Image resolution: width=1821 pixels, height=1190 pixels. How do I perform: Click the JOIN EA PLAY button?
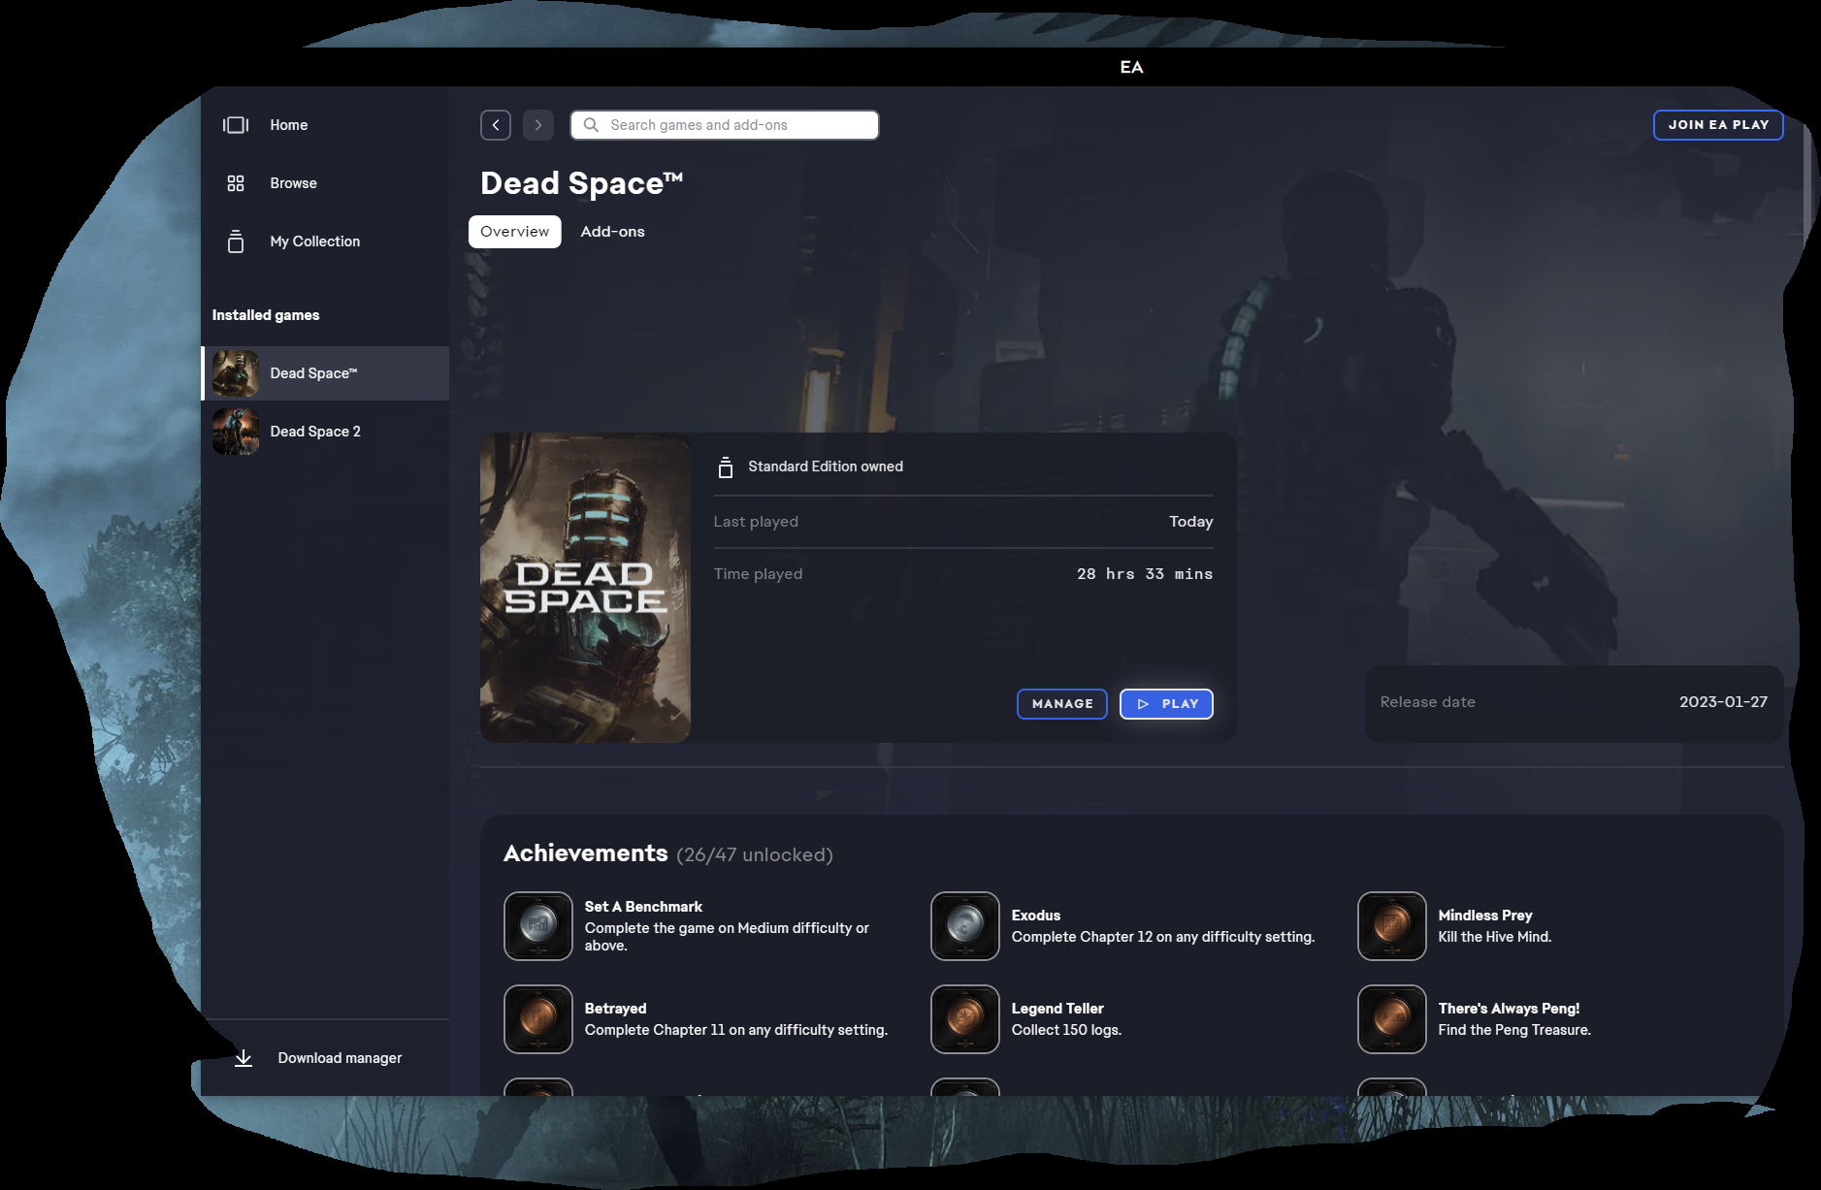pyautogui.click(x=1718, y=125)
